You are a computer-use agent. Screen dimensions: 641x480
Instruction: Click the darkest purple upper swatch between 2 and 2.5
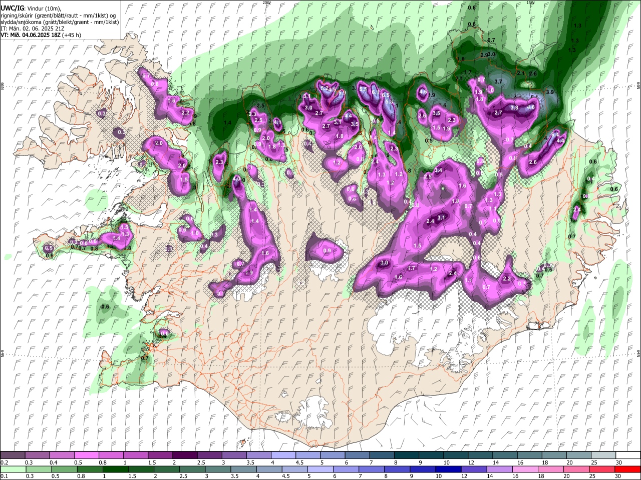click(185, 455)
